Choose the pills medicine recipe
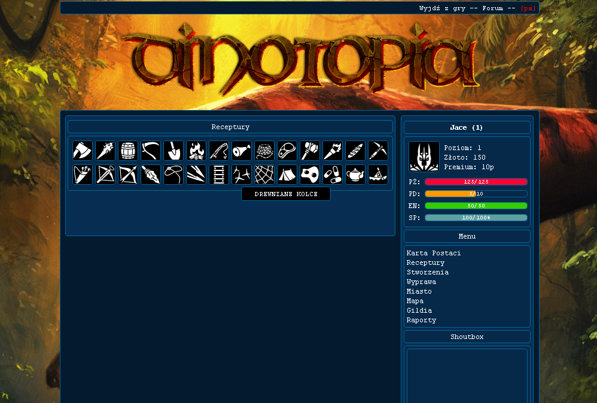Screen dimensions: 597x403 [333, 174]
